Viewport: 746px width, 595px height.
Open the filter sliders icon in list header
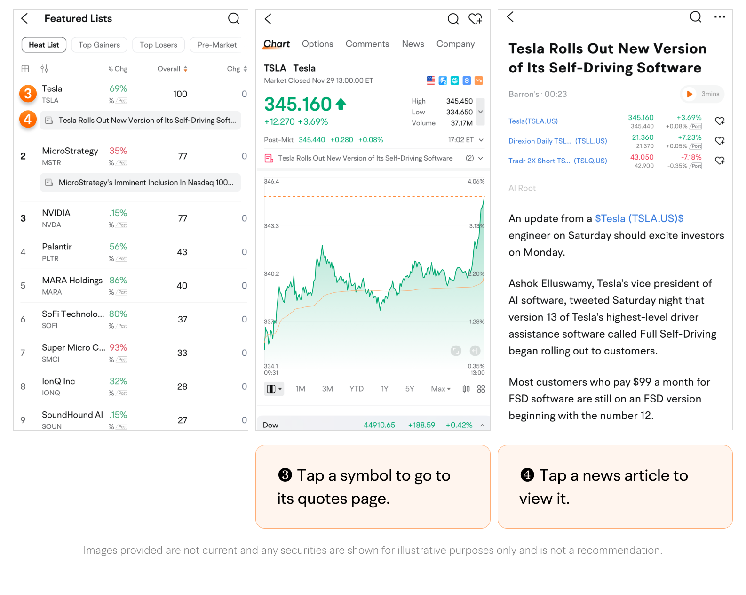click(44, 69)
